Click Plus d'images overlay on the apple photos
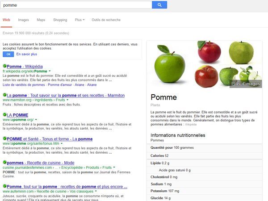 pyautogui.click(x=246, y=84)
